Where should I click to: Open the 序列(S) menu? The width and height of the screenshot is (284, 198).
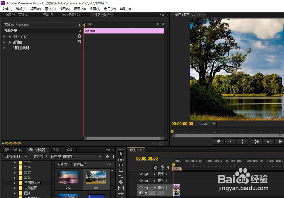coord(65,9)
